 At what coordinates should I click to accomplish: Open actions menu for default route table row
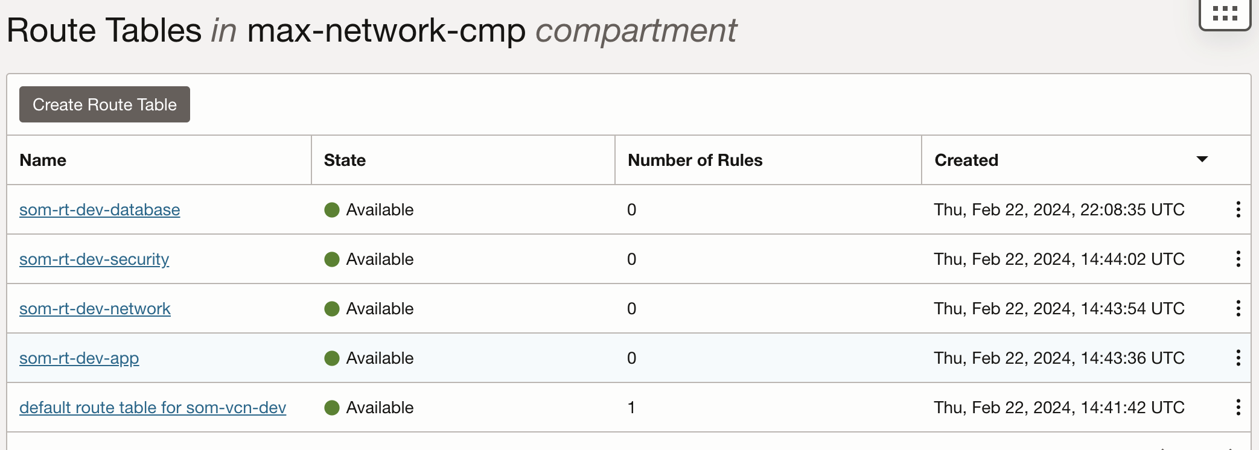pyautogui.click(x=1238, y=407)
